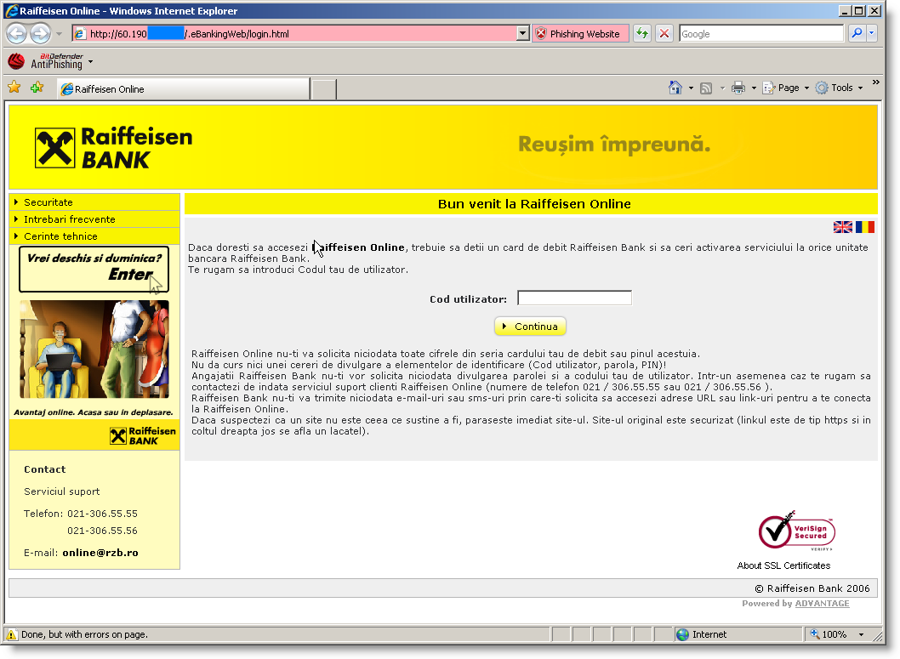Show more toolbar commands chevron

[x=876, y=82]
